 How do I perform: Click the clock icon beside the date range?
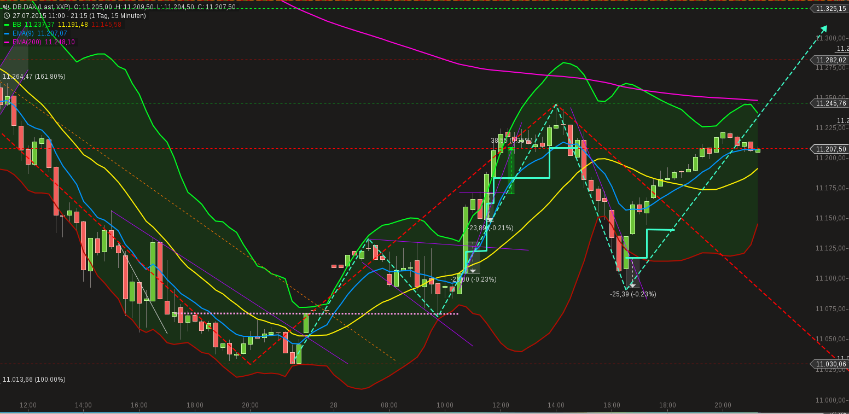[7, 16]
